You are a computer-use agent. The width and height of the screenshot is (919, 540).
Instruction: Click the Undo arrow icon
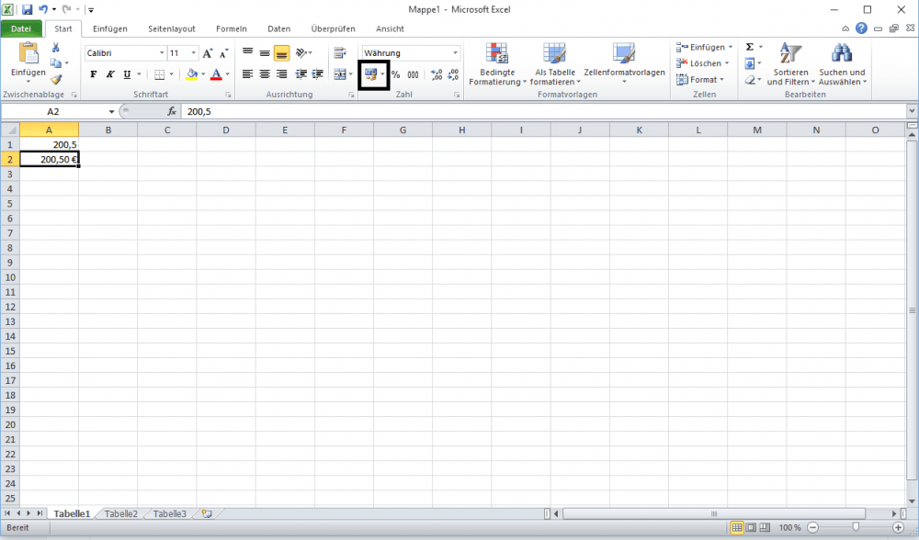click(43, 9)
